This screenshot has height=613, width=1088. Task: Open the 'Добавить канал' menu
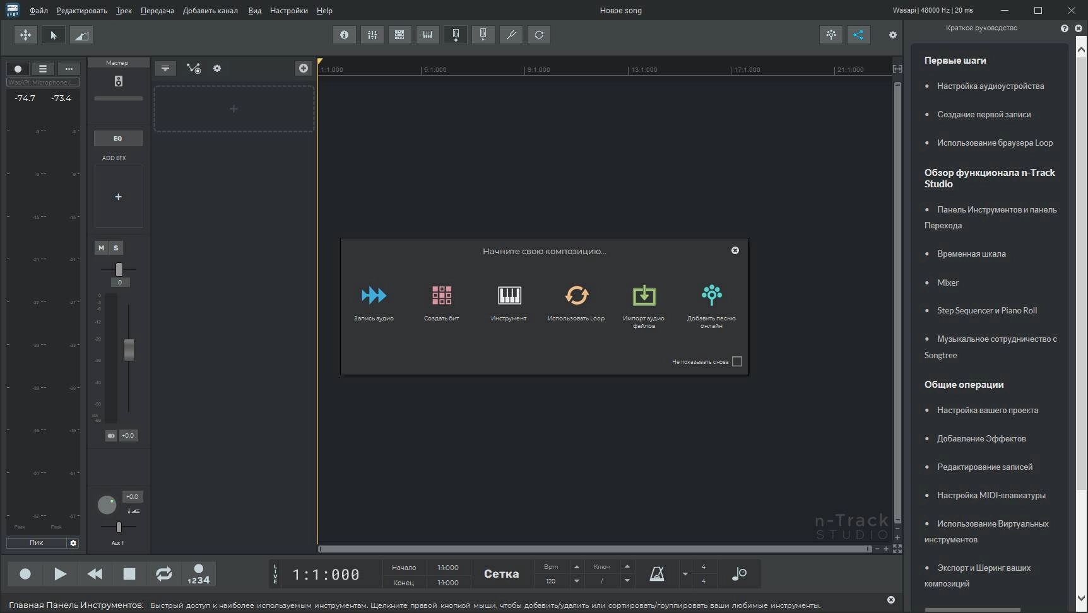[210, 11]
